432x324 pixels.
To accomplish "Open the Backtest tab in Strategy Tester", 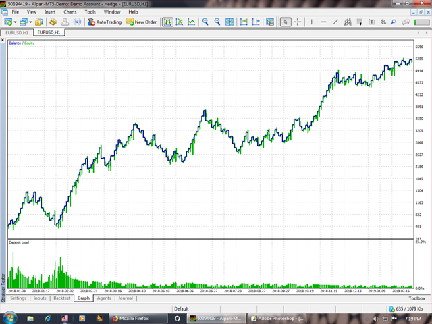I will 61,298.
